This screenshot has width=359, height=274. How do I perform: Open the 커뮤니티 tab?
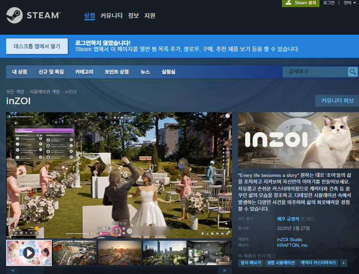click(x=112, y=15)
